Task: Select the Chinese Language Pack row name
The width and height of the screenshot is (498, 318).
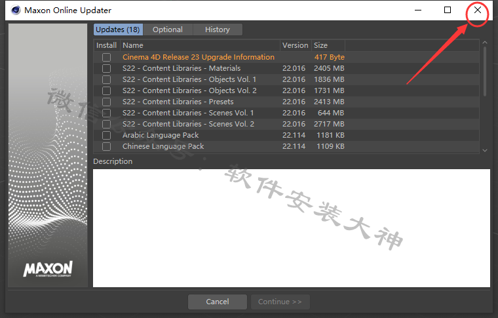Action: 163,146
